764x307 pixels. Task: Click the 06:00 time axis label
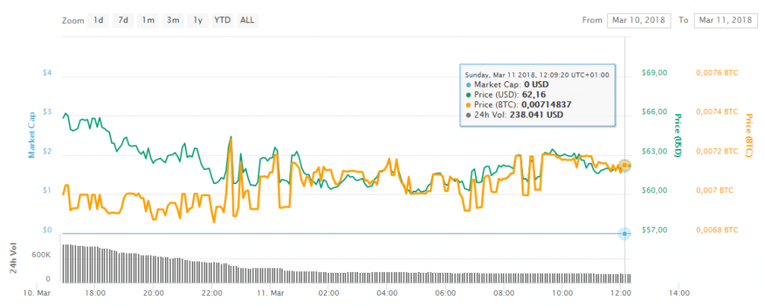pyautogui.click(x=445, y=294)
